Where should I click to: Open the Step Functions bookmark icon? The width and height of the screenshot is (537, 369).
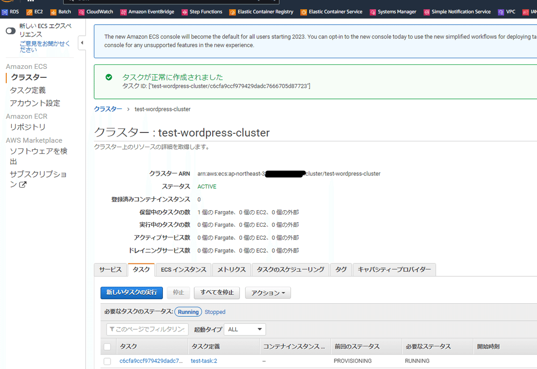pos(184,12)
